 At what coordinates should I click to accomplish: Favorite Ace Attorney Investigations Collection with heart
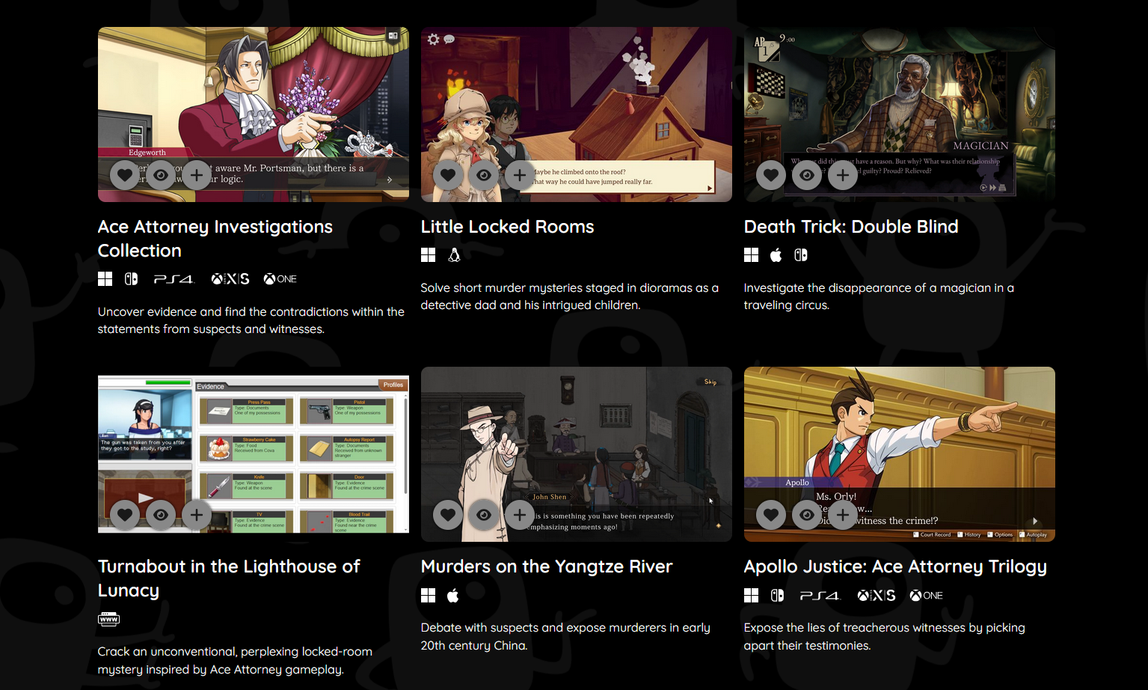(125, 175)
